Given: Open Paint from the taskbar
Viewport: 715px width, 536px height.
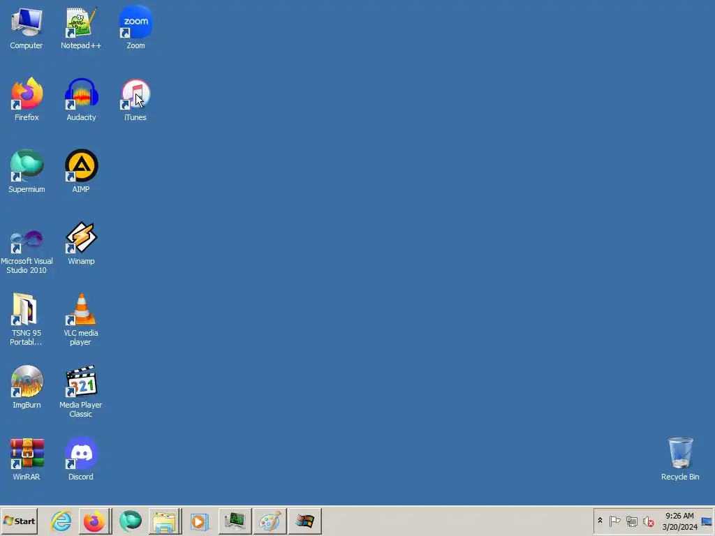Looking at the screenshot, I should pos(270,521).
